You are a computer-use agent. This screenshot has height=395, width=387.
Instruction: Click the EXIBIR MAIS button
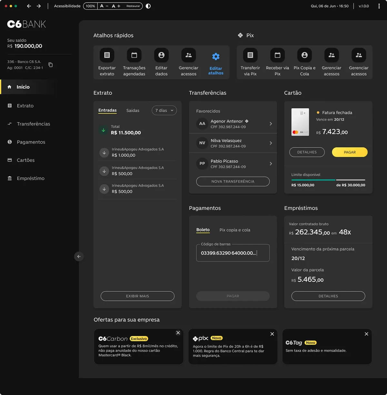pyautogui.click(x=137, y=296)
